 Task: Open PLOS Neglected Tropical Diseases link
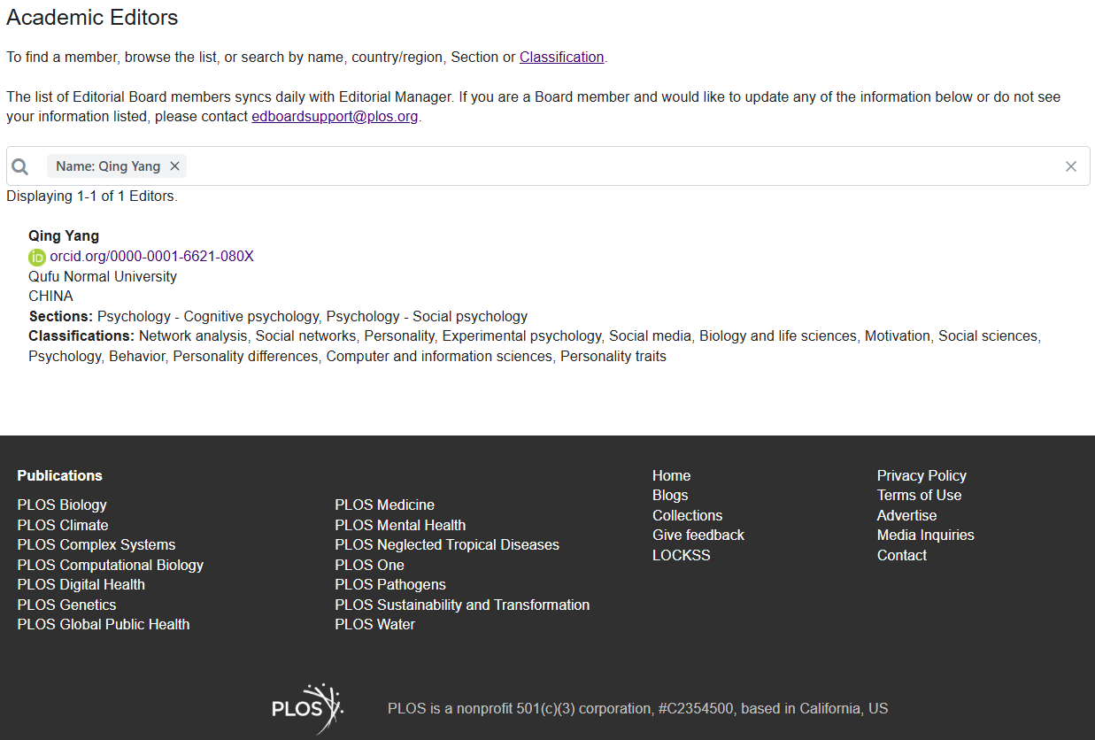446,545
